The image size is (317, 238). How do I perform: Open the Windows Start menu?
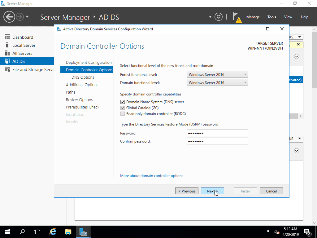[7, 232]
